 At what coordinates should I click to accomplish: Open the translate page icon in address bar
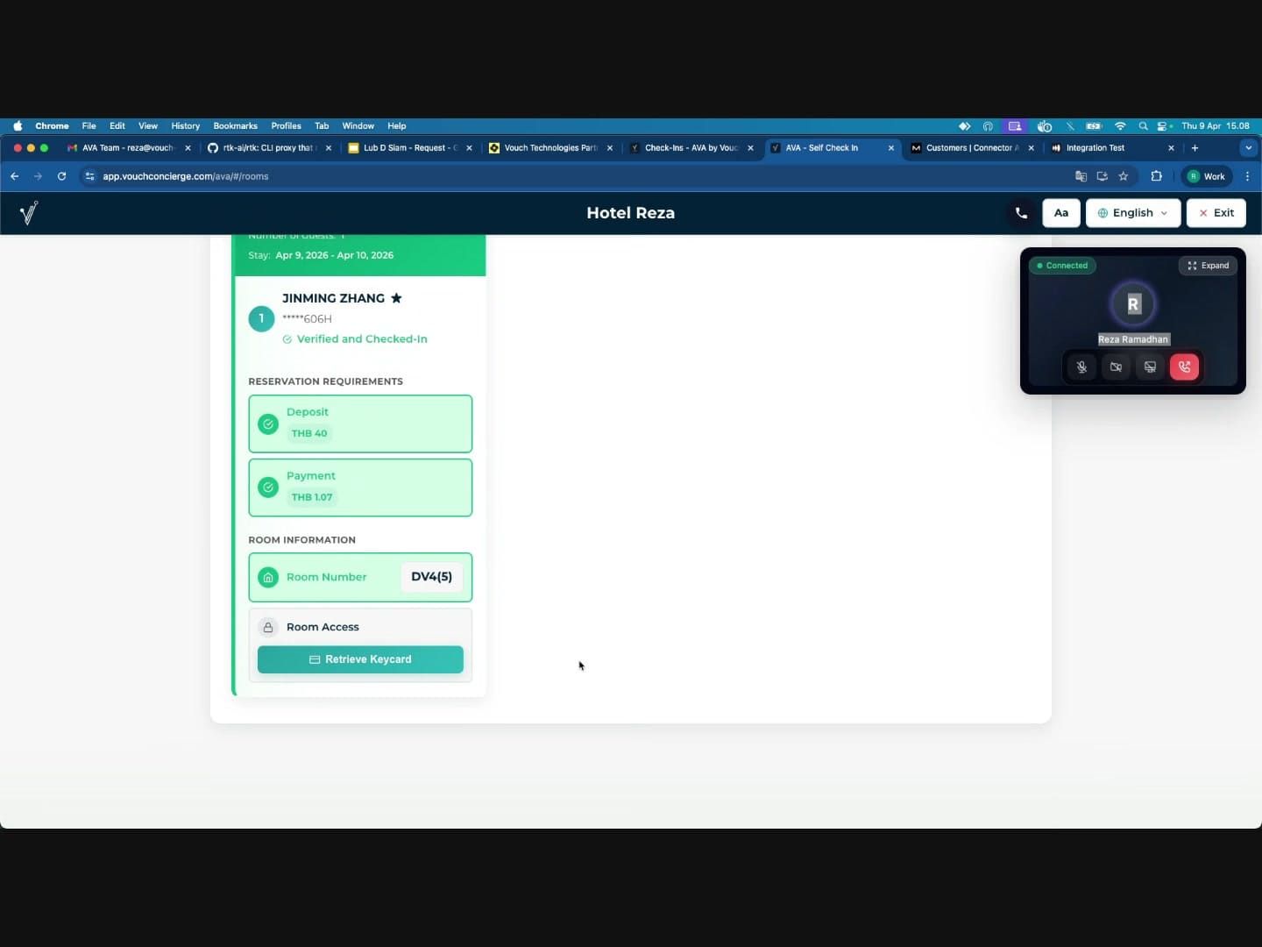1080,176
